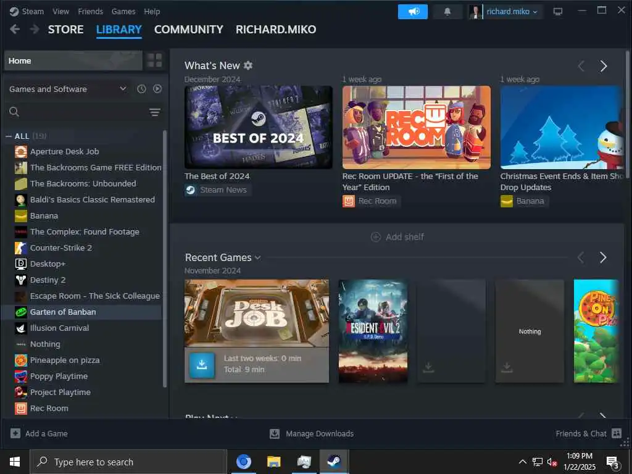The width and height of the screenshot is (632, 474).
Task: Open the notifications bell
Action: pyautogui.click(x=447, y=12)
